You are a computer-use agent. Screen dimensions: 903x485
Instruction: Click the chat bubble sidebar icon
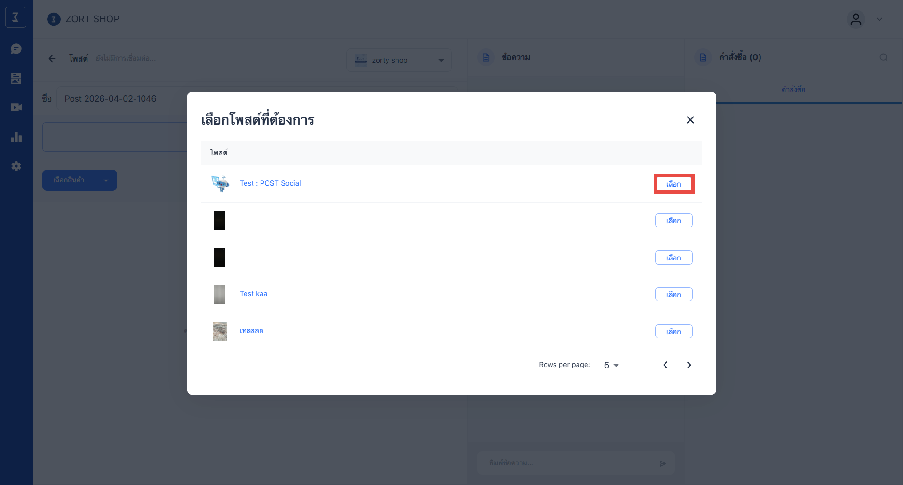16,49
